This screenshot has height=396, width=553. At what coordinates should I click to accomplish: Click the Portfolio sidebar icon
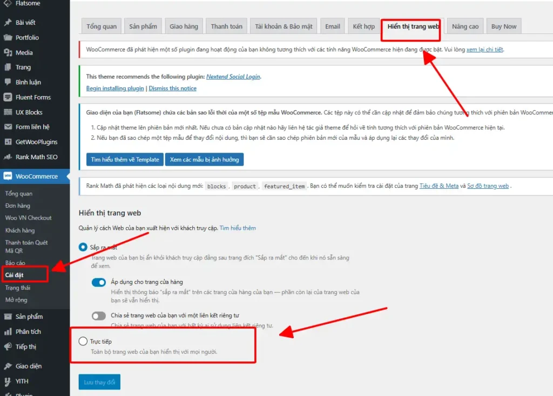point(8,37)
